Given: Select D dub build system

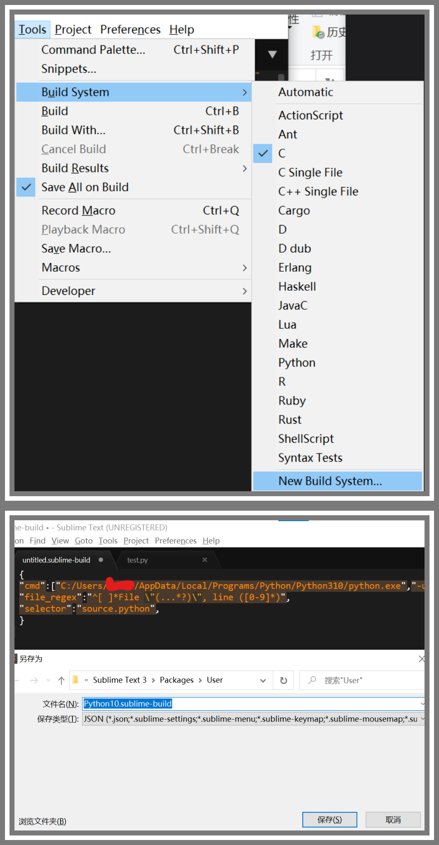Looking at the screenshot, I should click(338, 249).
